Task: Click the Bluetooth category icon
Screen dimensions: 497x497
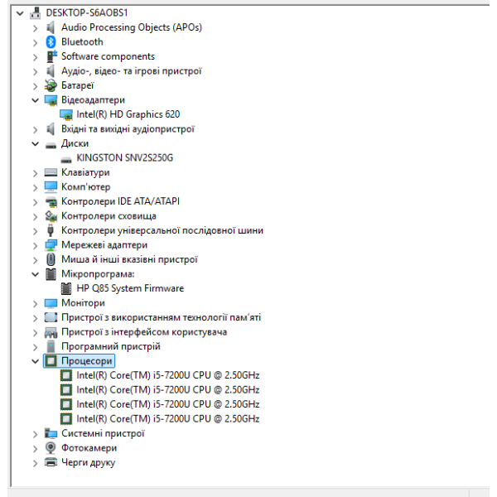Action: (x=51, y=42)
